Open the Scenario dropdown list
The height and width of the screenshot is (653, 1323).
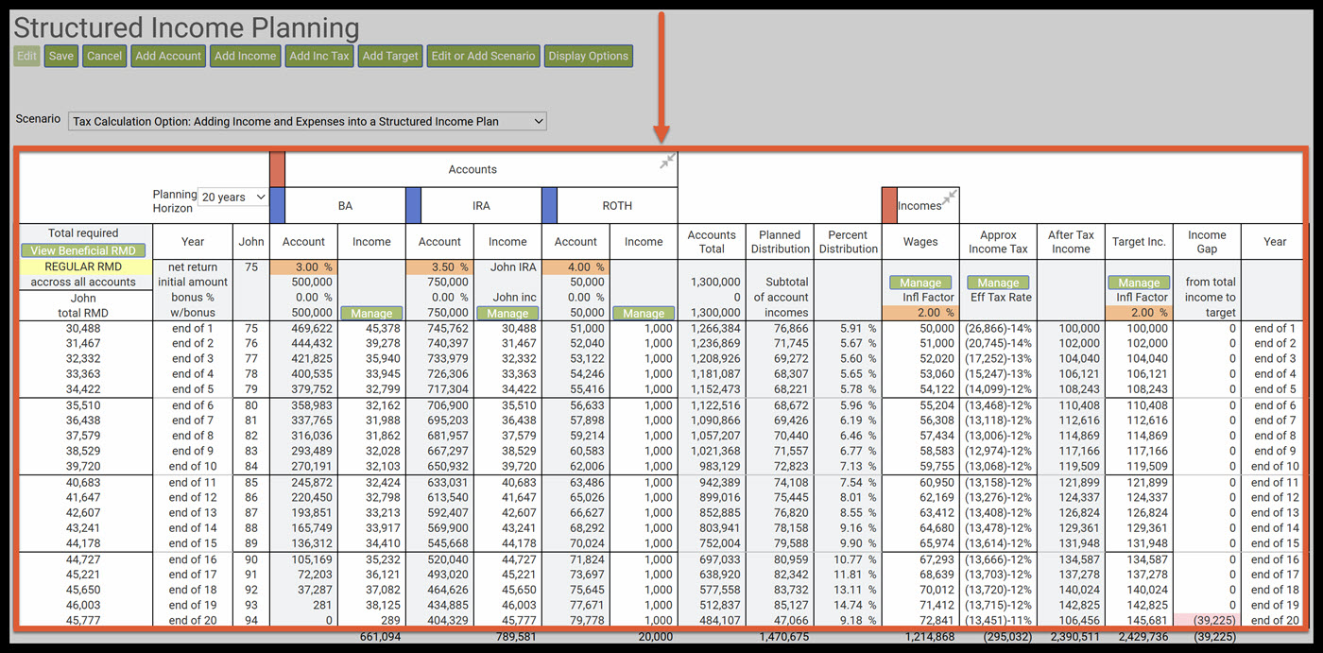[308, 121]
